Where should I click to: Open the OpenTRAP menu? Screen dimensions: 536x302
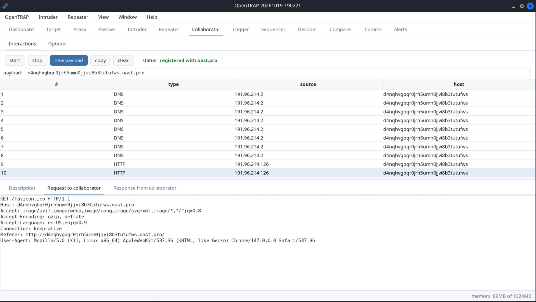click(17, 17)
